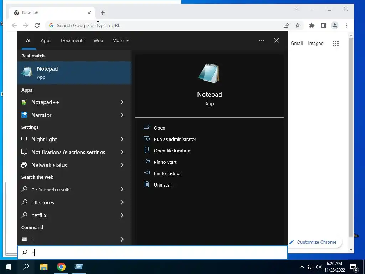Open notification center in tray
Screen dimensions: 365x274
[354, 267]
